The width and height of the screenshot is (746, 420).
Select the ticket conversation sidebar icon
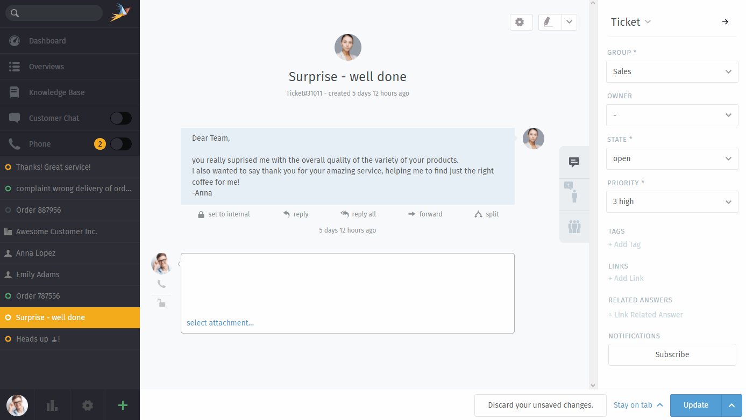(574, 162)
